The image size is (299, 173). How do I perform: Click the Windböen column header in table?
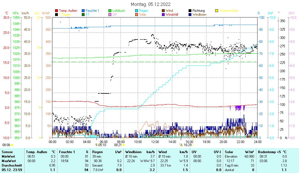133,152
